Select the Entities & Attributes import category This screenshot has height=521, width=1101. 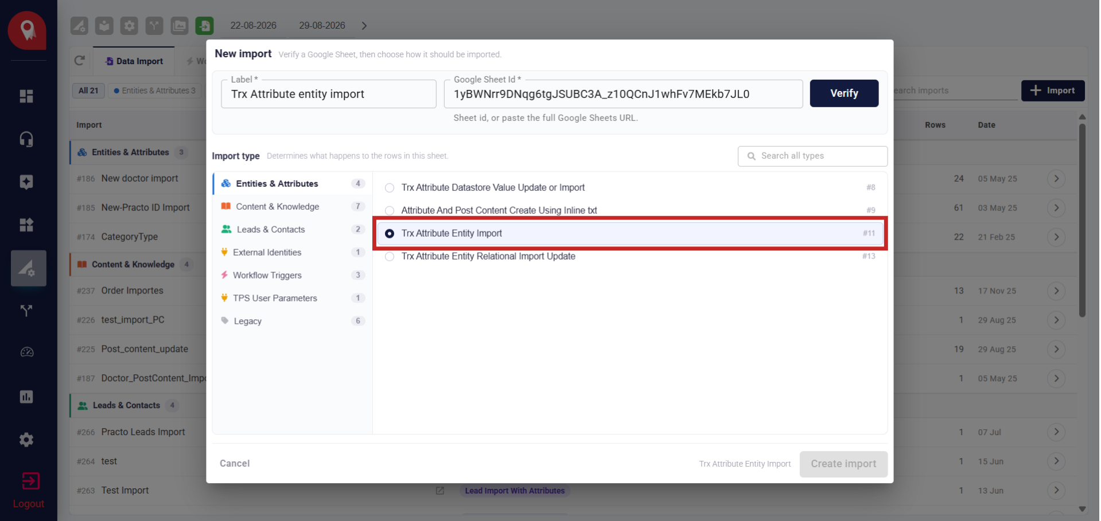coord(293,183)
